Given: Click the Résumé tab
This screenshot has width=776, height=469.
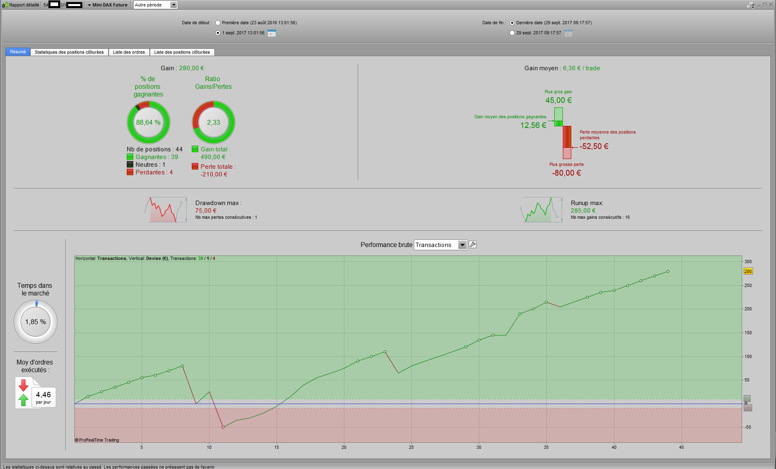Looking at the screenshot, I should (x=18, y=52).
